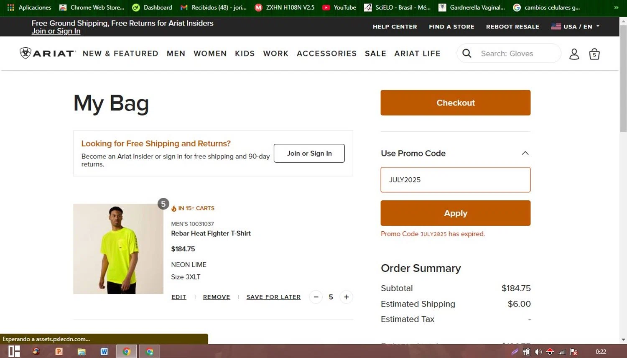The width and height of the screenshot is (627, 358).
Task: Click the Size 3XLT text
Action: [186, 277]
